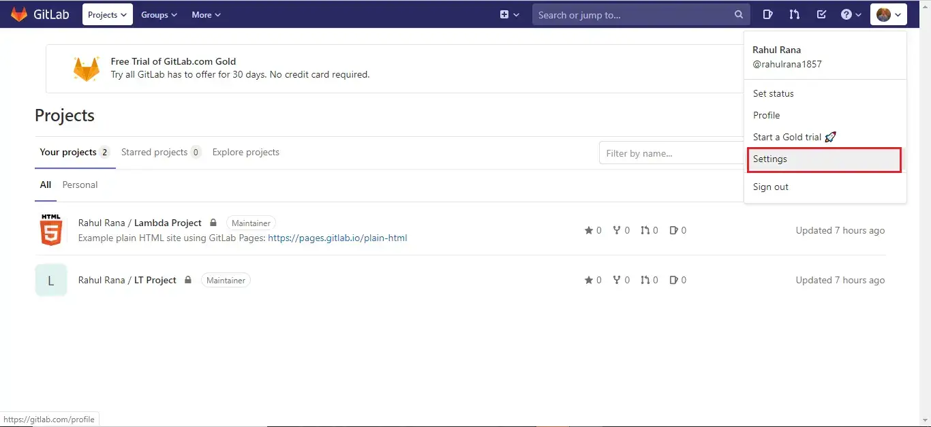
Task: Expand the Projects dropdown in navbar
Action: (x=108, y=14)
